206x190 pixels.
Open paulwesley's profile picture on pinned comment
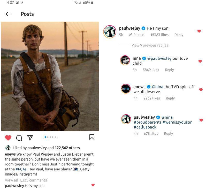[110, 32]
